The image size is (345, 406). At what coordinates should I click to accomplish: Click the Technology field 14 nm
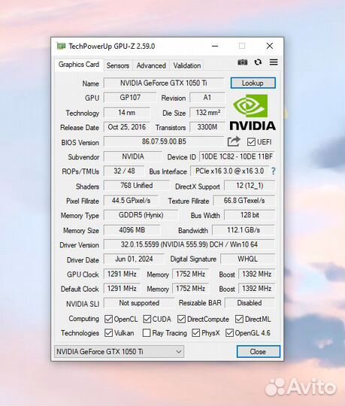pos(127,112)
